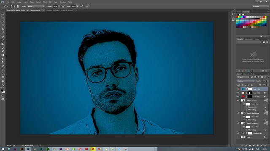Image resolution: width=270 pixels, height=151 pixels.
Task: Add layer style fx button
Action: pos(246,146)
